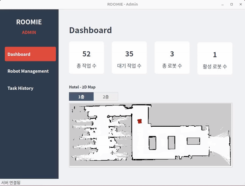Click the red ADMIN label
Screen dimensions: 245x186
[29, 32]
